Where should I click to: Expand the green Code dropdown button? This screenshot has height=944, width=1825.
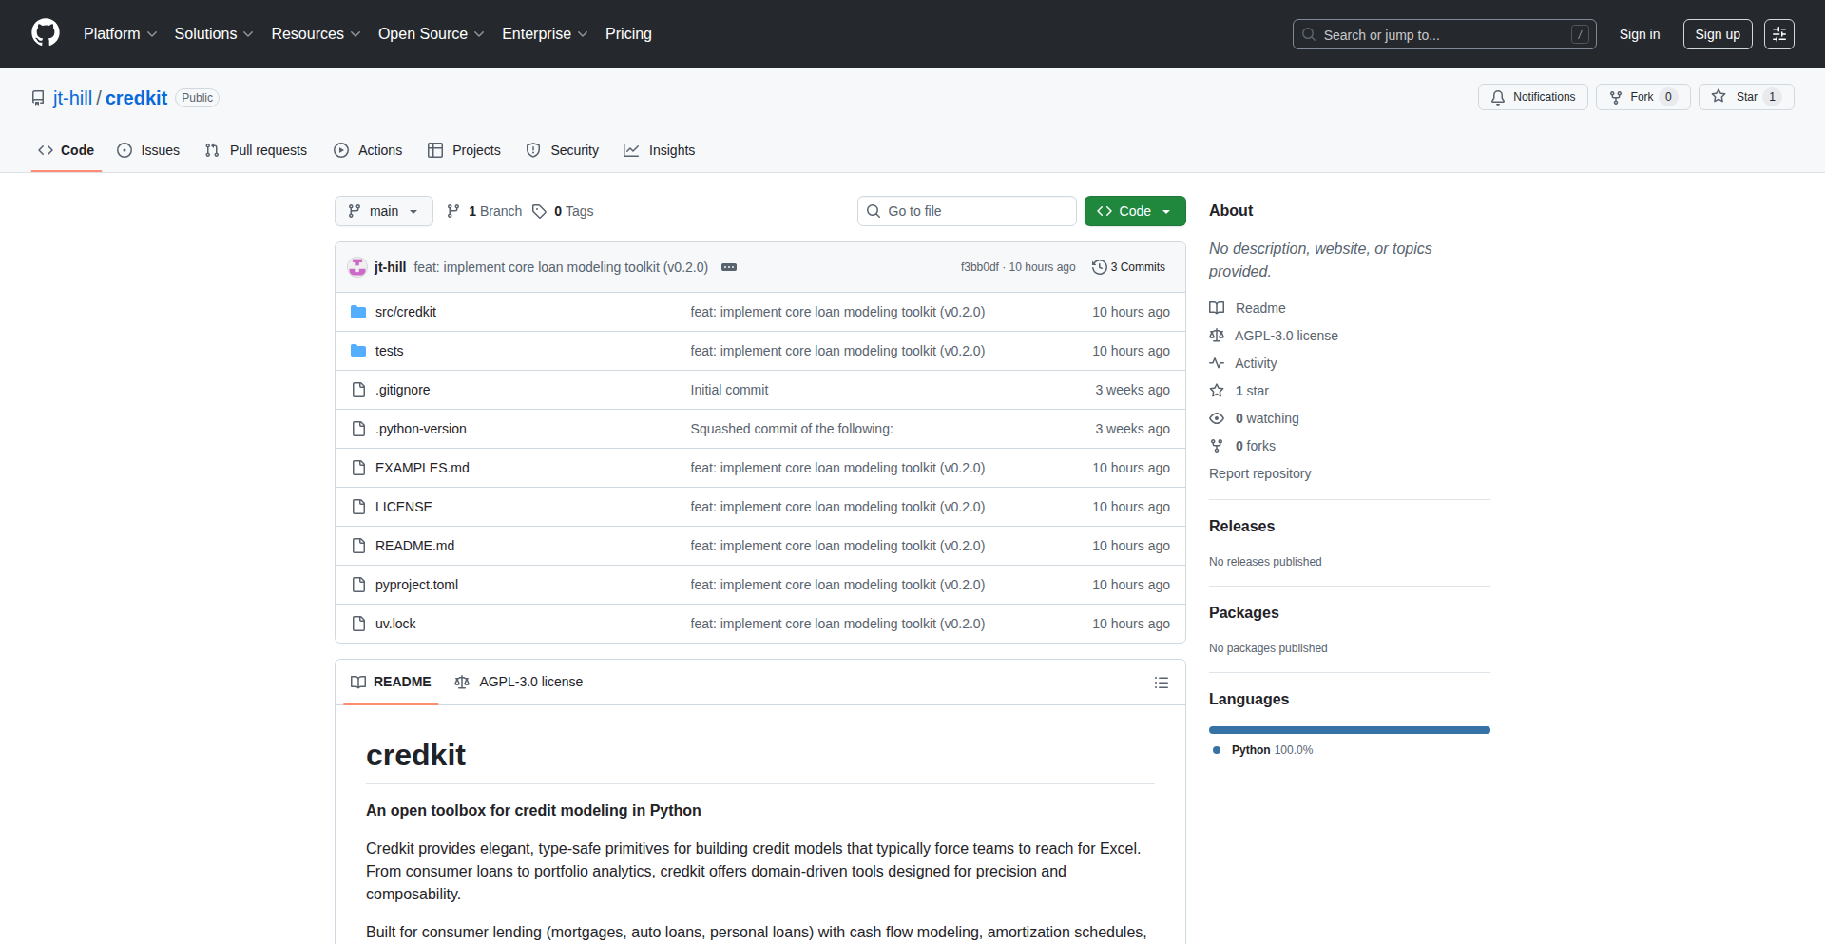[1134, 211]
